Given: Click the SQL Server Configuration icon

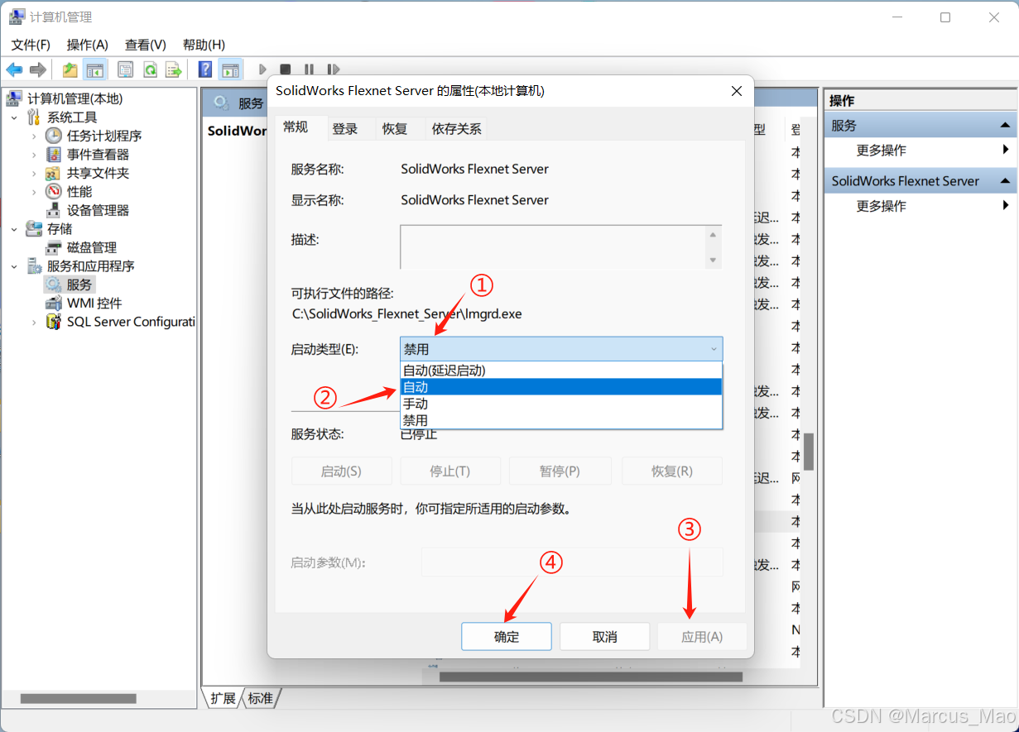Looking at the screenshot, I should [53, 322].
